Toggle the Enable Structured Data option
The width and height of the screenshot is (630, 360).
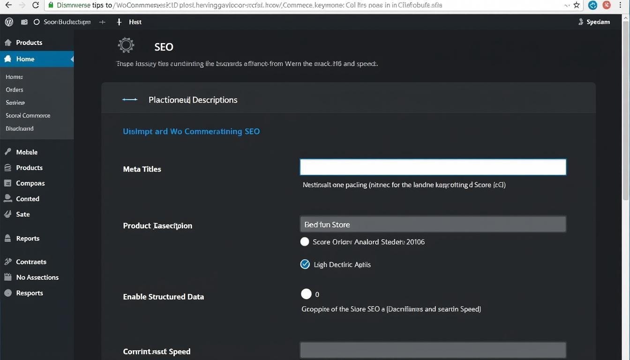pos(306,294)
